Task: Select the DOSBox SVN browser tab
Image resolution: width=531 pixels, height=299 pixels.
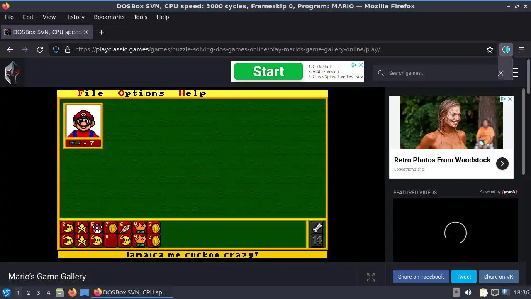Action: pos(46,32)
